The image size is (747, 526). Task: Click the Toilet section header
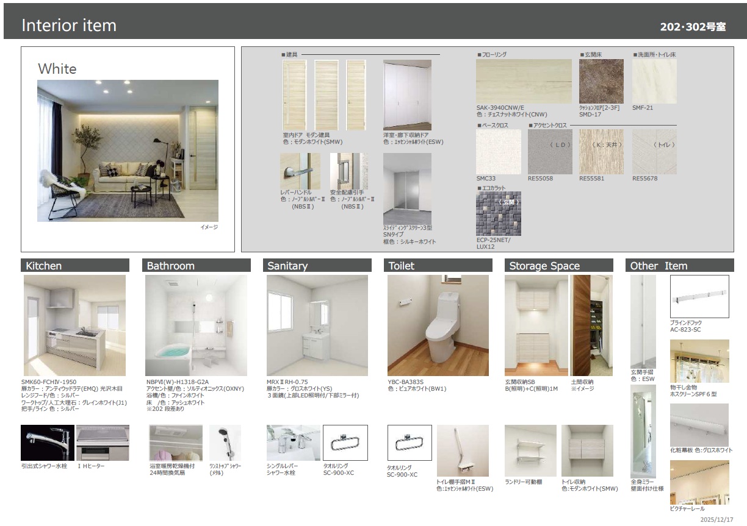438,266
